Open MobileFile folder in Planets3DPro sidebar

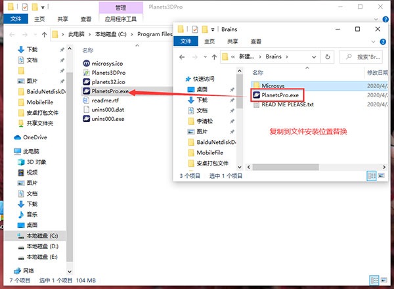35,102
